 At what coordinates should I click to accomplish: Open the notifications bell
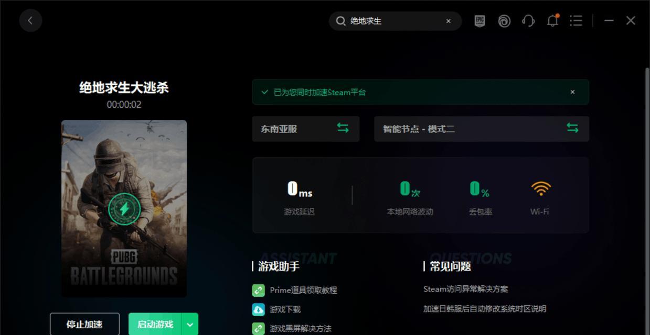tap(552, 21)
